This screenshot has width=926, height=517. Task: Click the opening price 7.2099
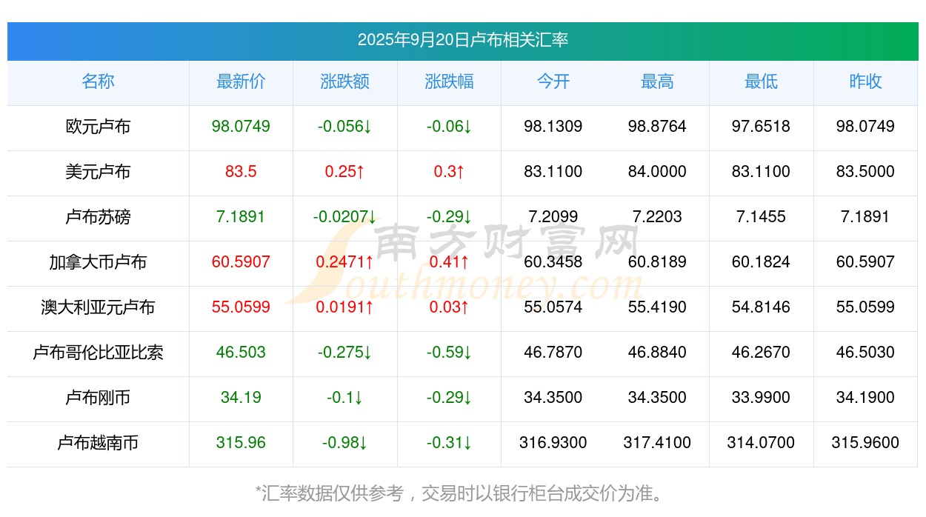553,217
